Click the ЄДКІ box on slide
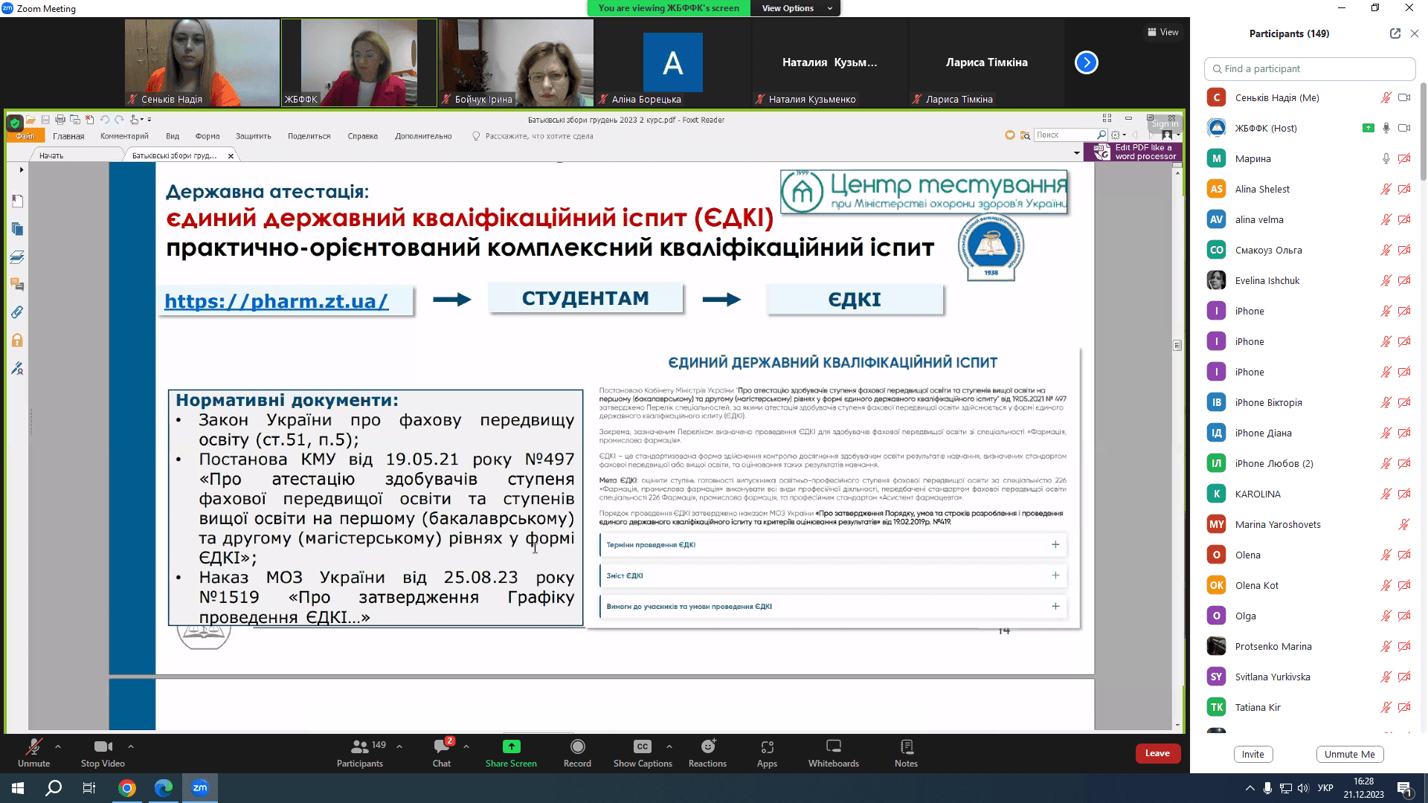 pyautogui.click(x=855, y=300)
